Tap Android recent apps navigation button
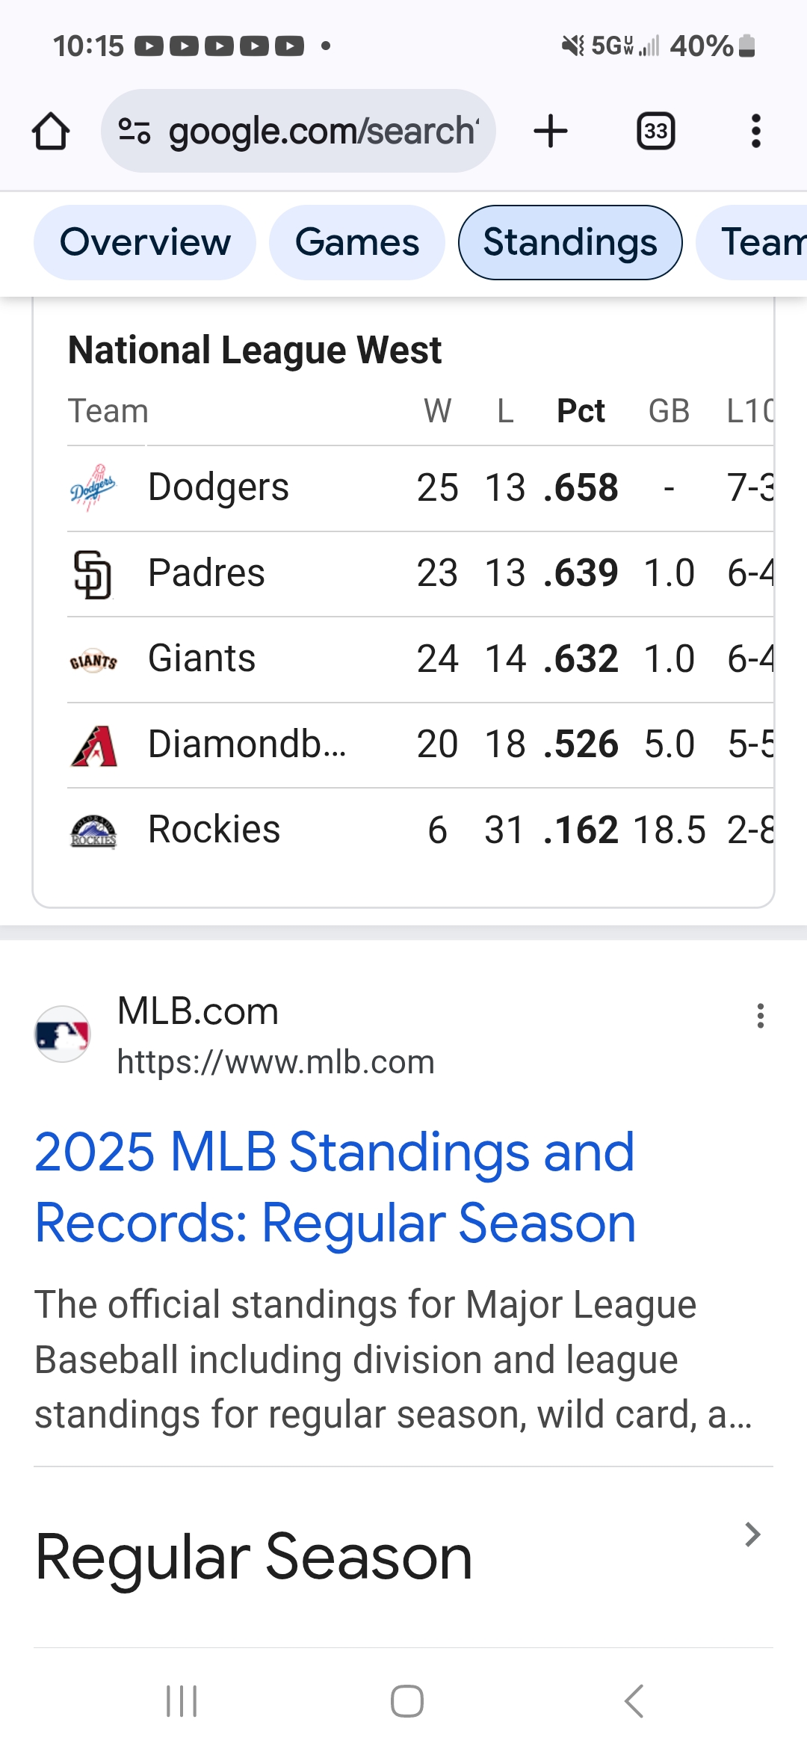The image size is (807, 1749). tap(182, 1702)
